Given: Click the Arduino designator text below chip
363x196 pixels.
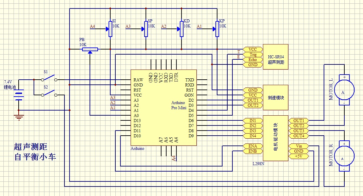Looking at the screenshot, I should [137, 148].
